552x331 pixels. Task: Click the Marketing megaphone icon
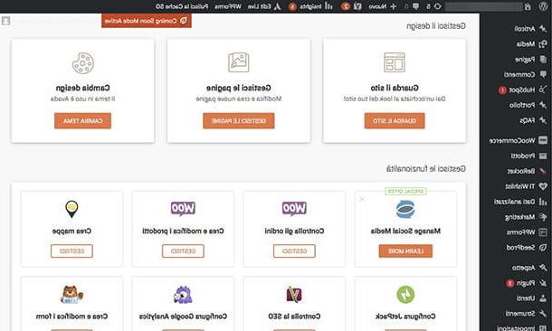click(543, 217)
